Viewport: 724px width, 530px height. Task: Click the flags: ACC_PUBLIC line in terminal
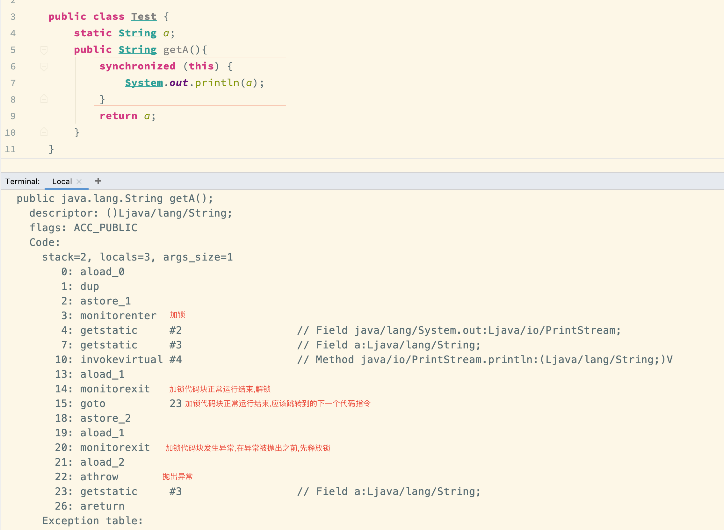(x=83, y=228)
